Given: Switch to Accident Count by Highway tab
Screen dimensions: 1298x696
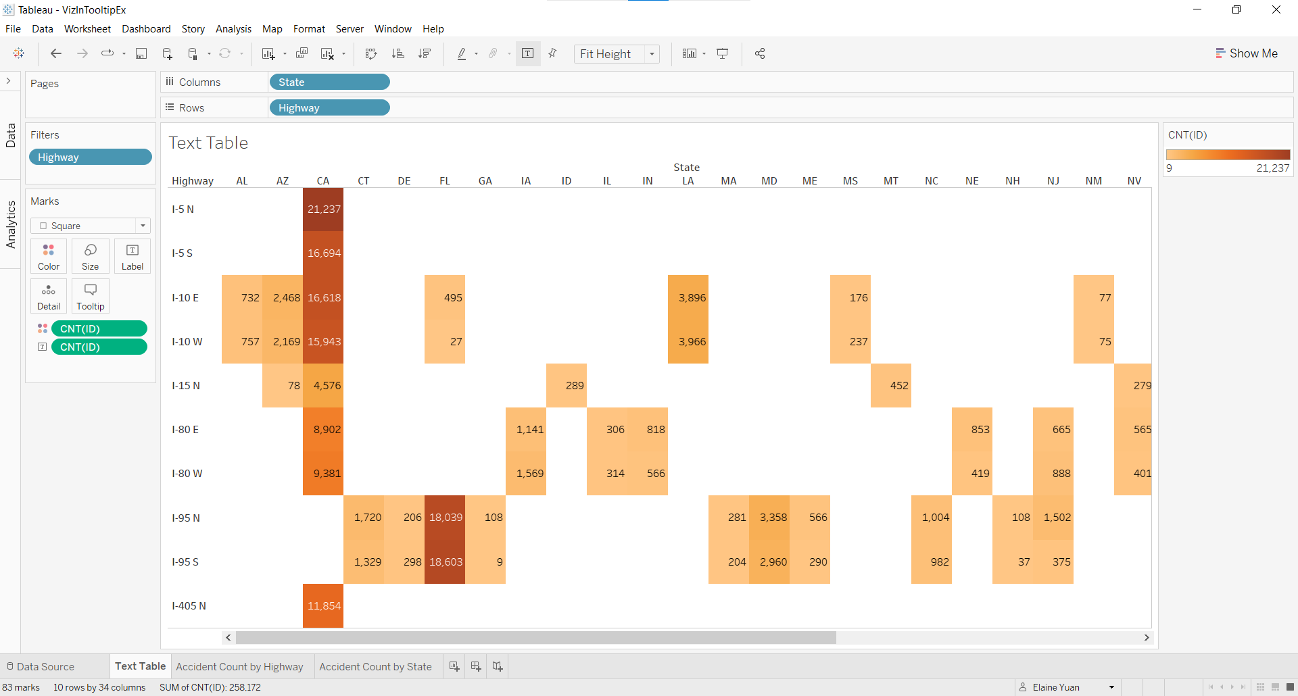Looking at the screenshot, I should coord(239,666).
